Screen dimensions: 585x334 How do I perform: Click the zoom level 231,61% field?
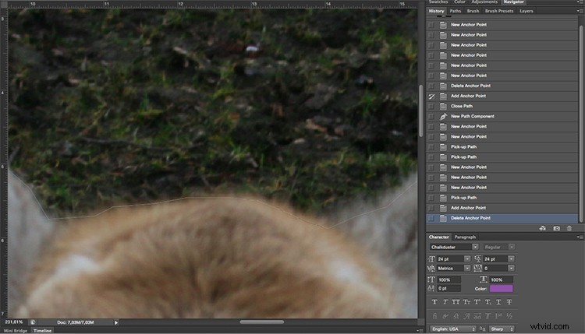tap(14, 322)
